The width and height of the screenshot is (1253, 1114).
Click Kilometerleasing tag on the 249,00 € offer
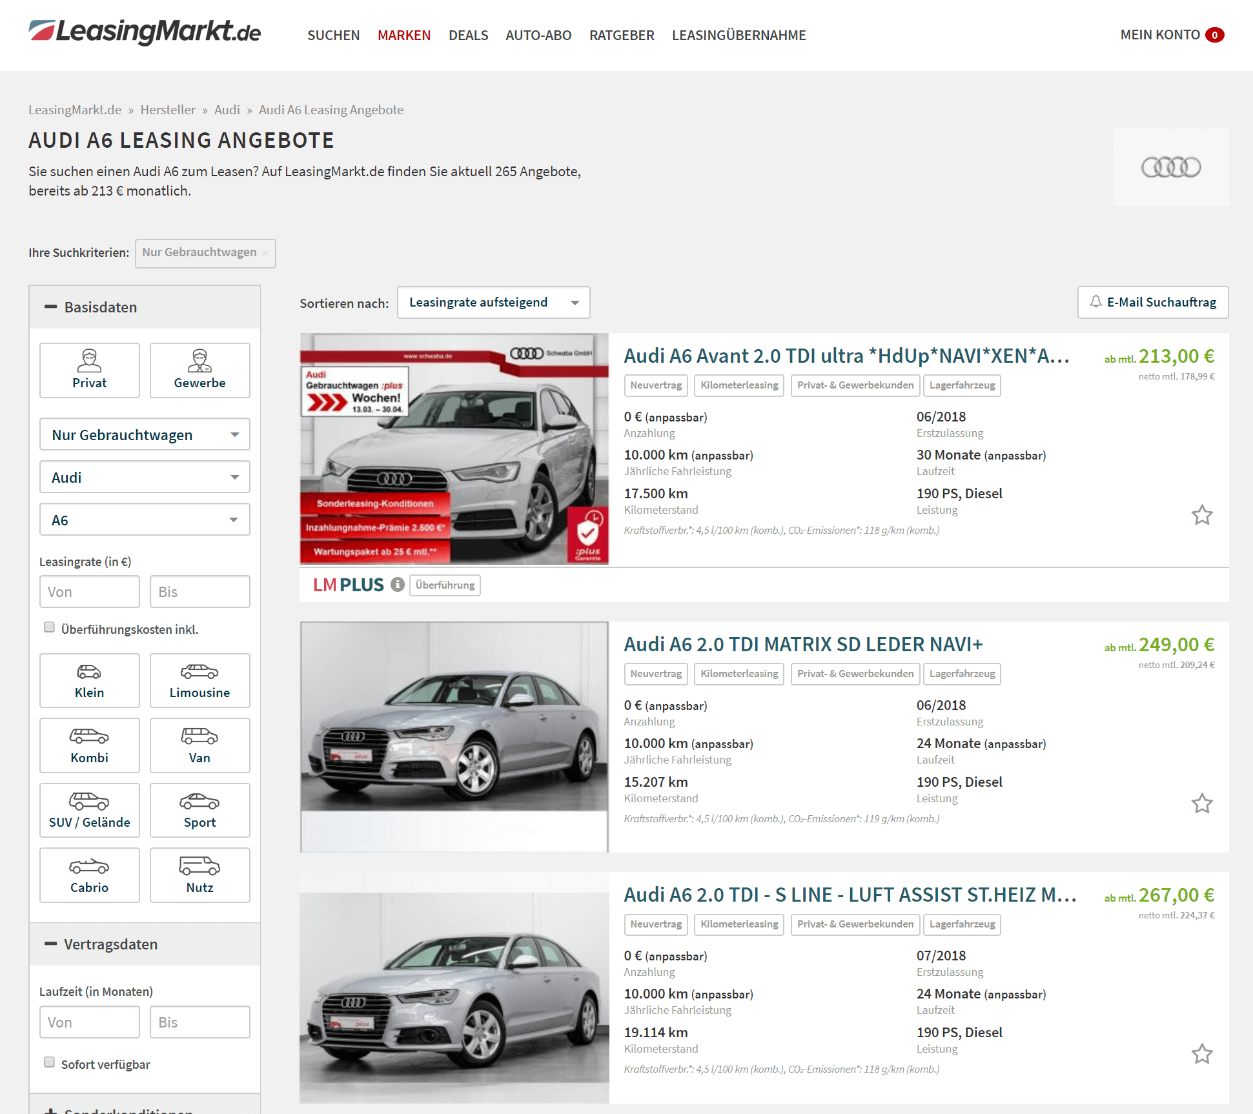(x=739, y=674)
